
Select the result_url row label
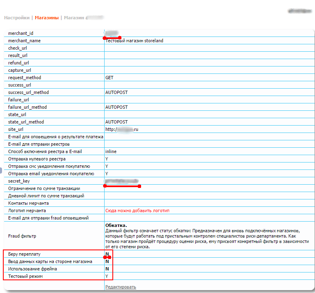[18, 55]
